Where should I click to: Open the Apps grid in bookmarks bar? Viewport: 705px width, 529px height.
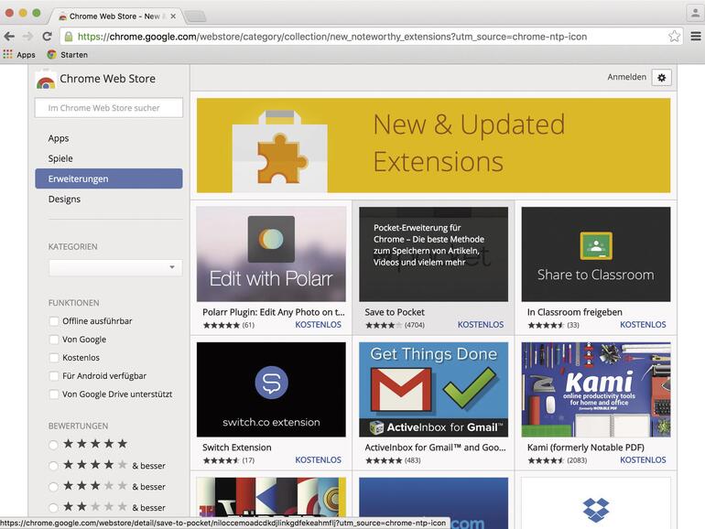click(x=19, y=55)
